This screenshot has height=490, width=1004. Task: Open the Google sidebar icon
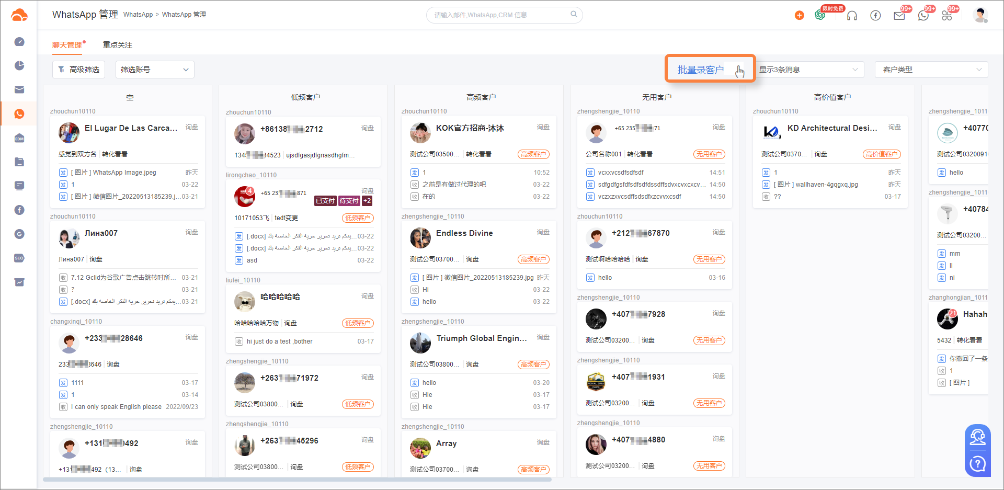pyautogui.click(x=19, y=234)
